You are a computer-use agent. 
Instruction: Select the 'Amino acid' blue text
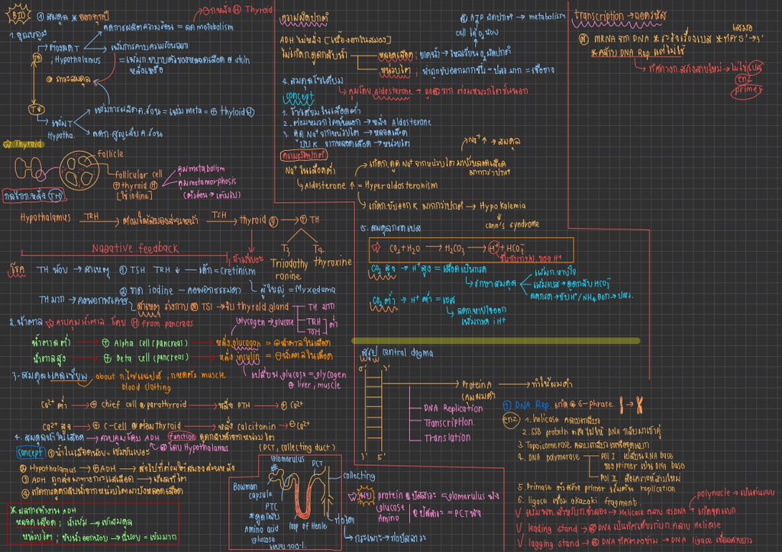pyautogui.click(x=261, y=528)
